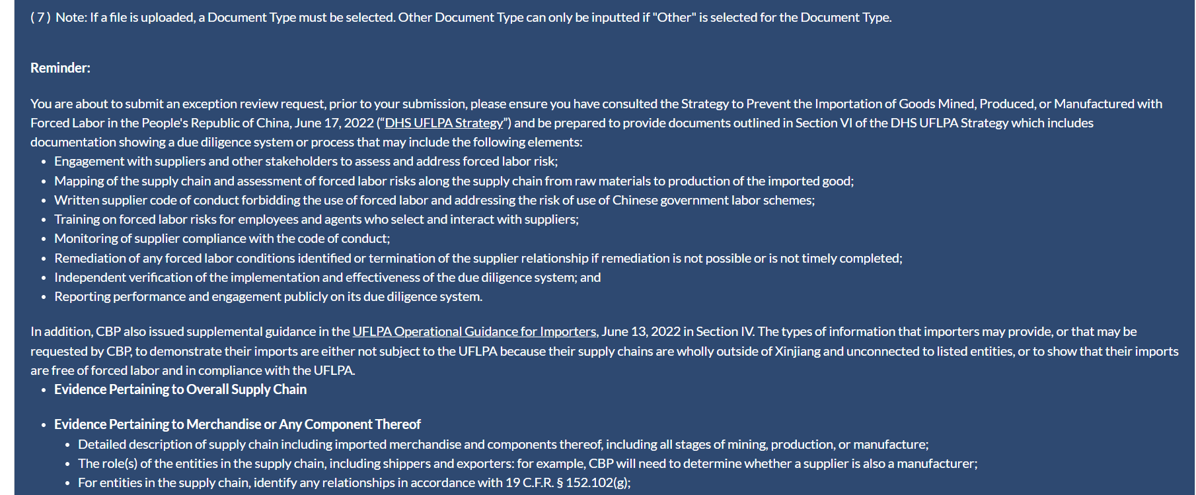
Task: Click the 'Mapping of the supply chain' bullet
Action: 453,181
